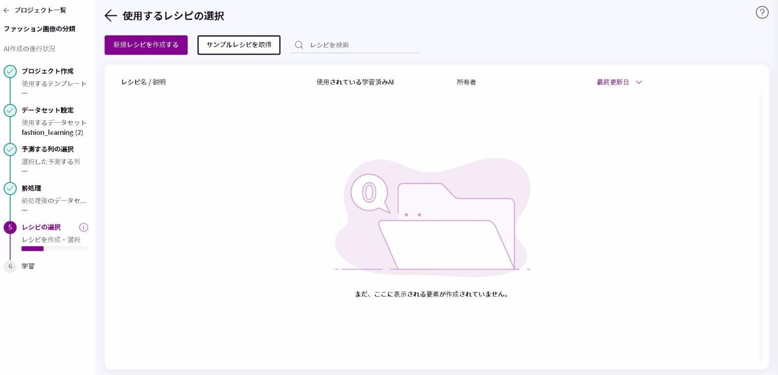The image size is (778, 375).
Task: Click the プロジェクト作成 completed checkmark icon
Action: (10, 71)
